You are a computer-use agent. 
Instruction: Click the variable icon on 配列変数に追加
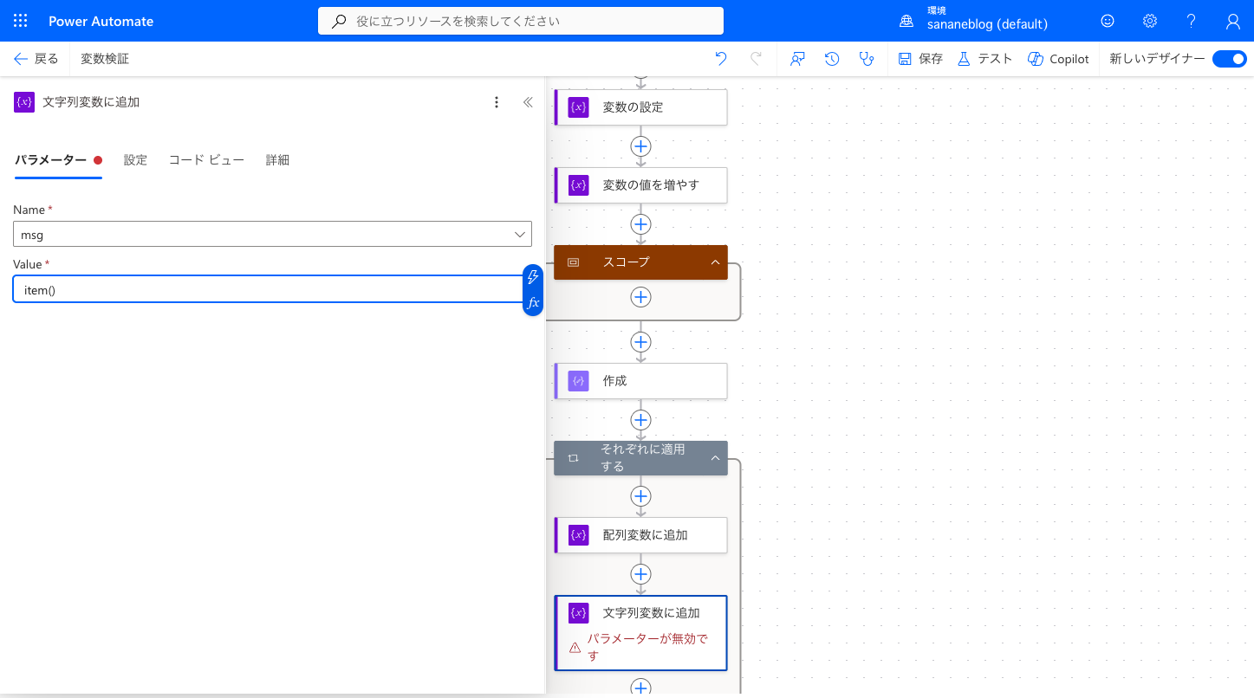579,535
